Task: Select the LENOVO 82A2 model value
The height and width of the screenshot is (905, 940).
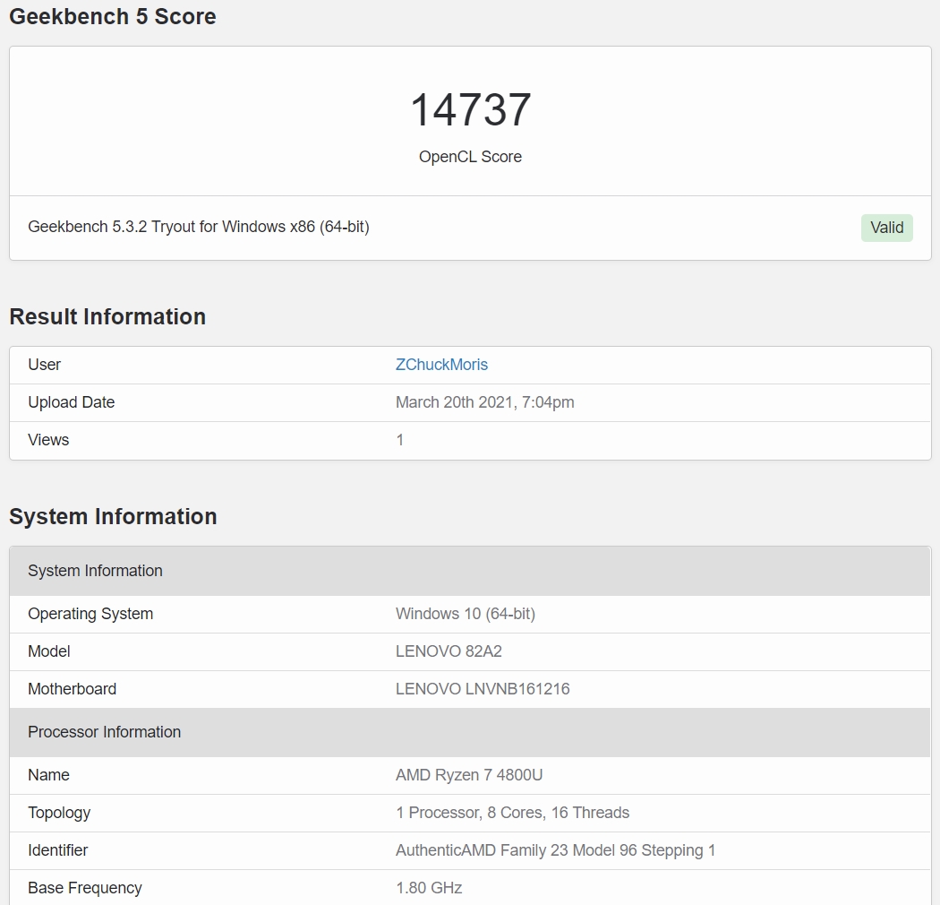Action: click(449, 651)
